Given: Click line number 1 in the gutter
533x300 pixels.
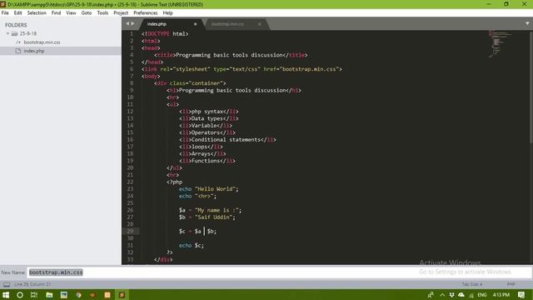Looking at the screenshot, I should point(132,33).
